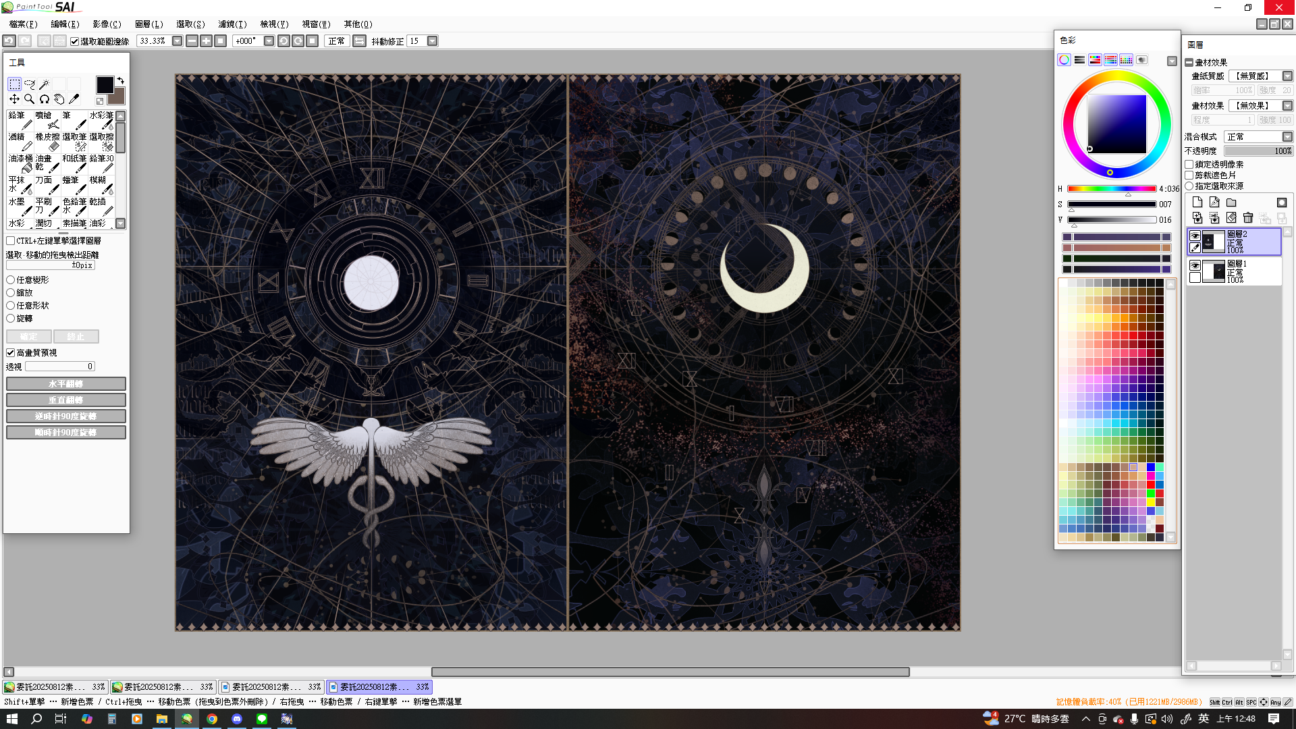This screenshot has height=729, width=1296.
Task: Click the 順時針90度旋轉 button
Action: [66, 433]
